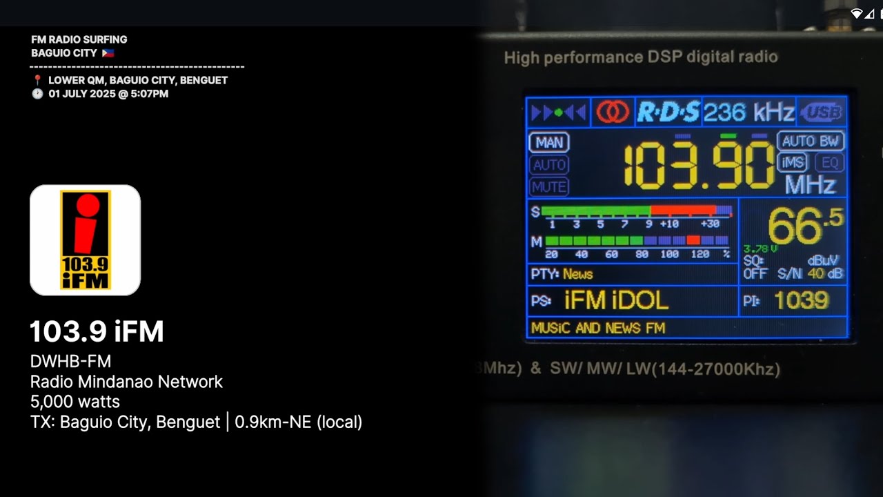Click the location pin icon
Screen dimensions: 883x497
[x=37, y=80]
